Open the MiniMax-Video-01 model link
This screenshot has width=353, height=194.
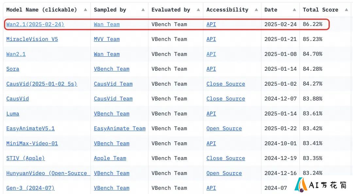32,143
